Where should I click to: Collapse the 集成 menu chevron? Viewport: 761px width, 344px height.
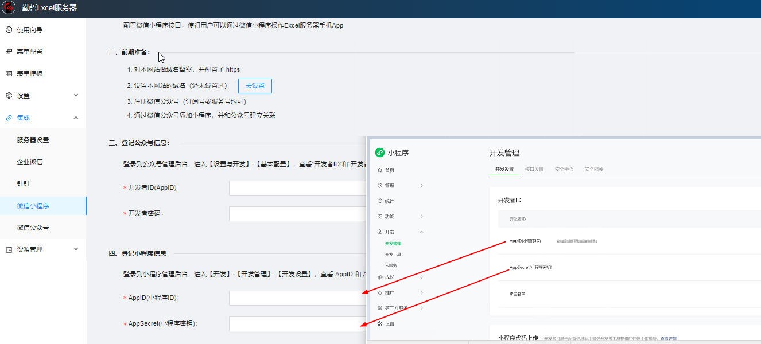point(76,118)
